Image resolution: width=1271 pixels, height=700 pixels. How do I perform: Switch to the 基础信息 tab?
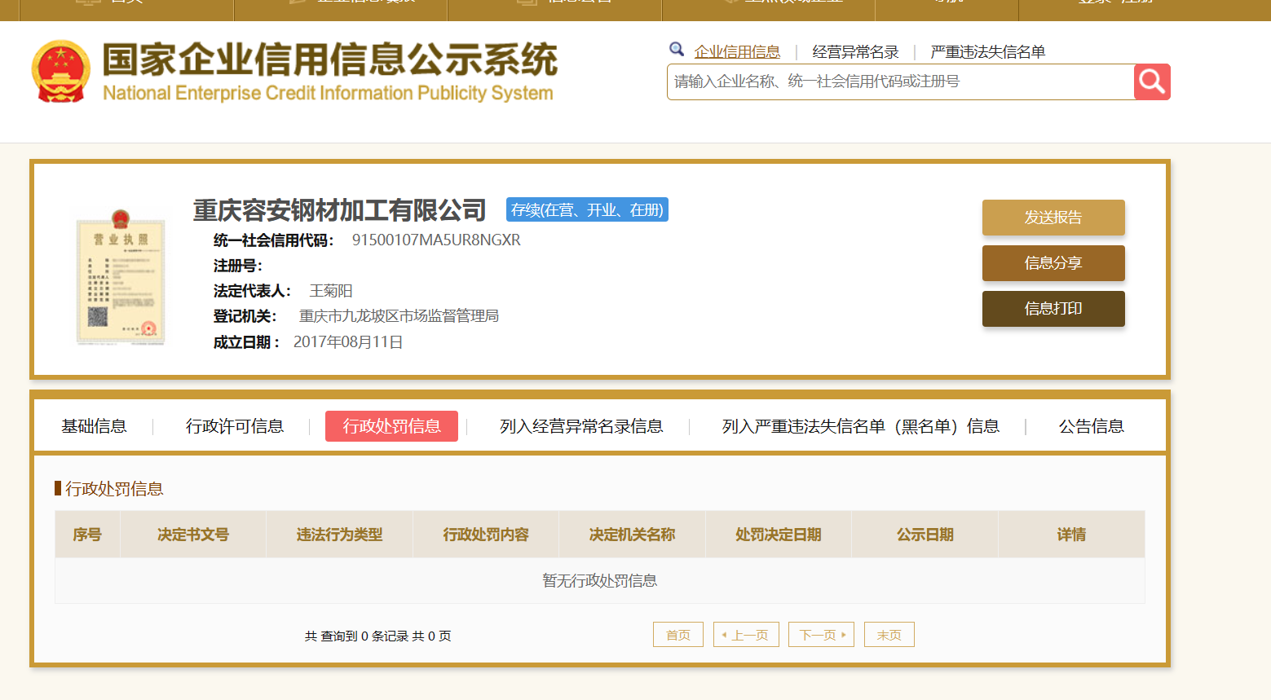click(x=94, y=426)
